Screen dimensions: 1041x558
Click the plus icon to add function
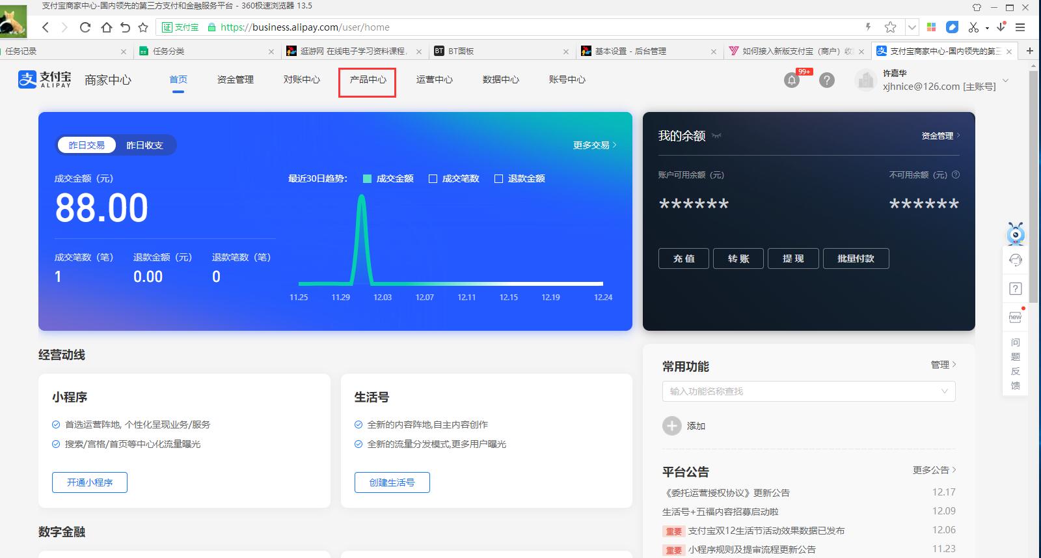tap(671, 426)
